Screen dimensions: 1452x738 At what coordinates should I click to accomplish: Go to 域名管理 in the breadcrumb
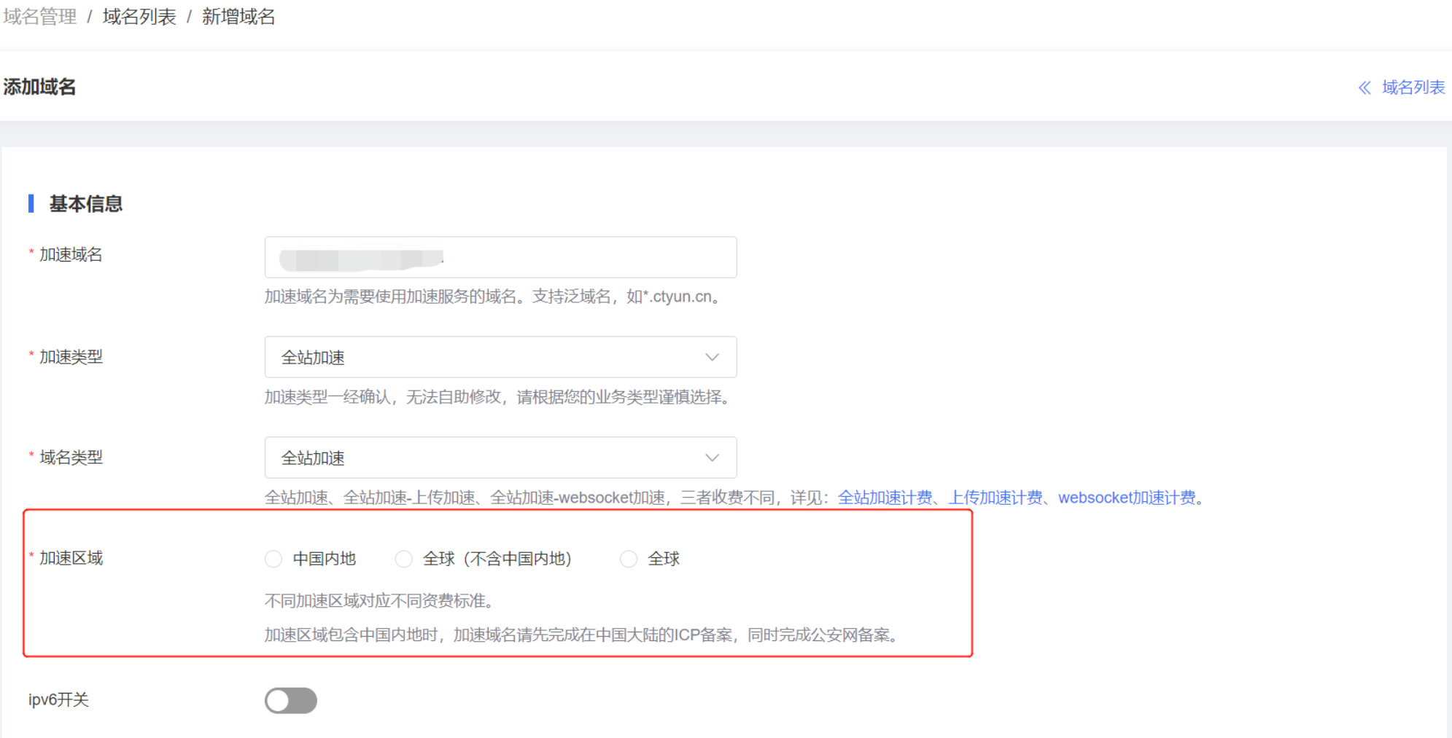coord(40,17)
